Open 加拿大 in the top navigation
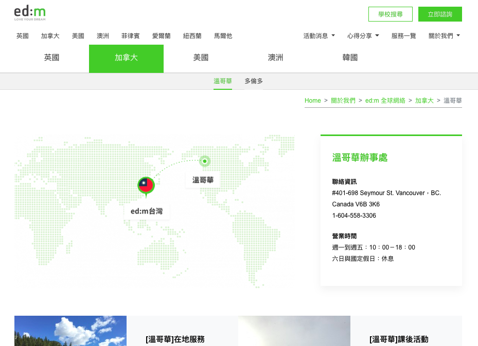The height and width of the screenshot is (346, 478). pyautogui.click(x=50, y=36)
